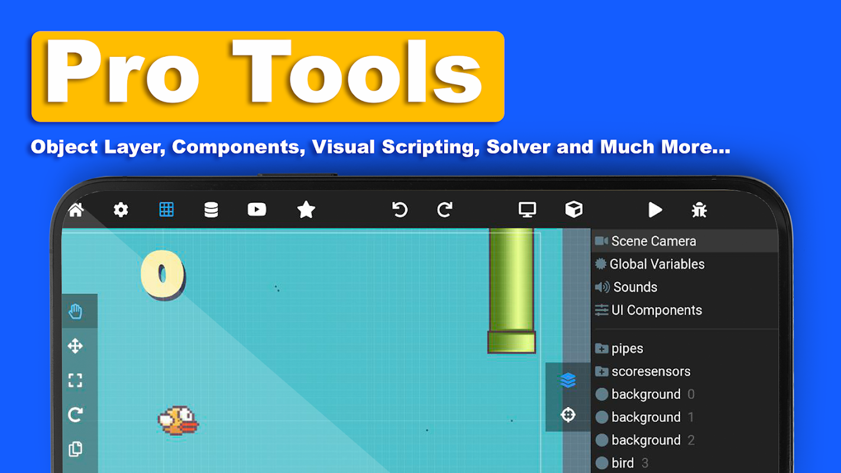Play the game scene
This screenshot has height=473, width=841.
655,209
